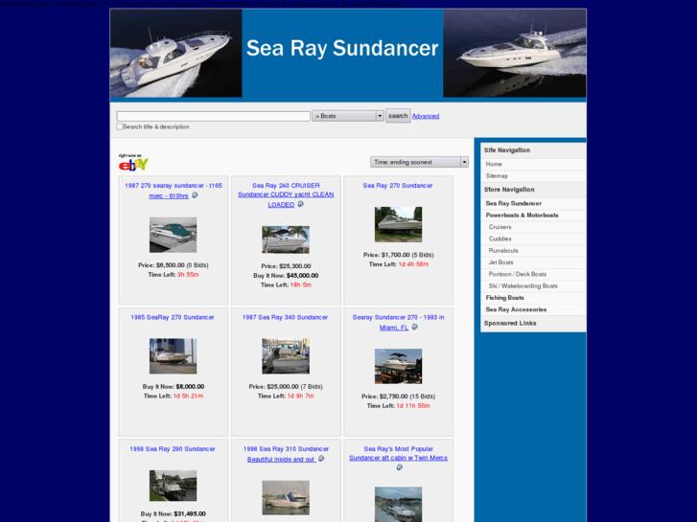Select Pontoon / Deck Boats subcategory

tap(518, 274)
